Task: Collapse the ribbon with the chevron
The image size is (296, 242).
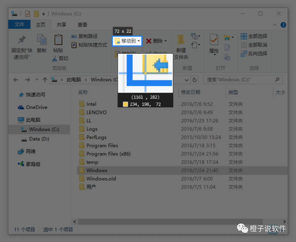Action: 275,25
